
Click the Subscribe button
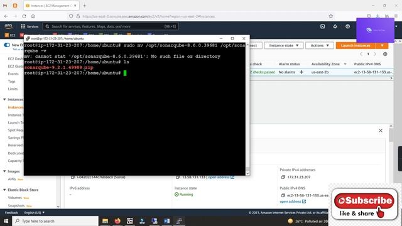(364, 200)
